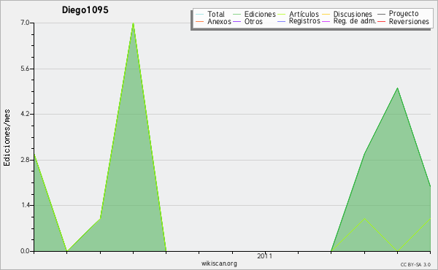Click the 4.2 y-axis label
This screenshot has height=270, width=438.
[25, 114]
